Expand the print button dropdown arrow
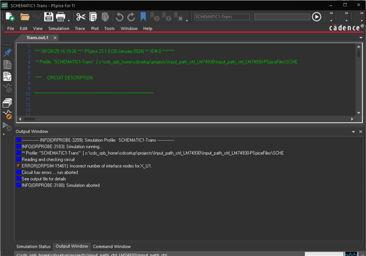 point(69,20)
